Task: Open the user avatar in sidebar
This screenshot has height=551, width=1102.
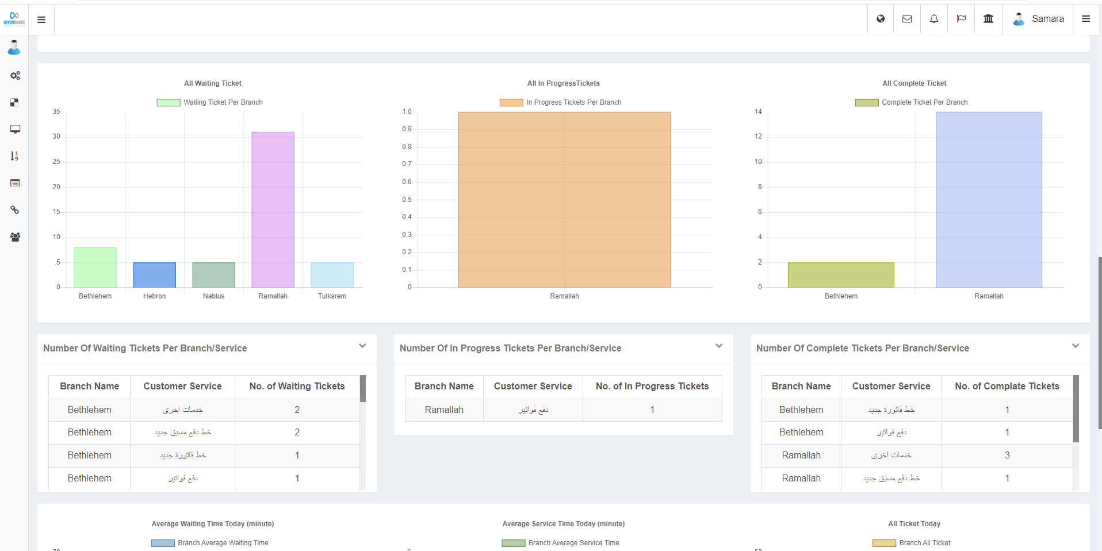Action: (14, 47)
